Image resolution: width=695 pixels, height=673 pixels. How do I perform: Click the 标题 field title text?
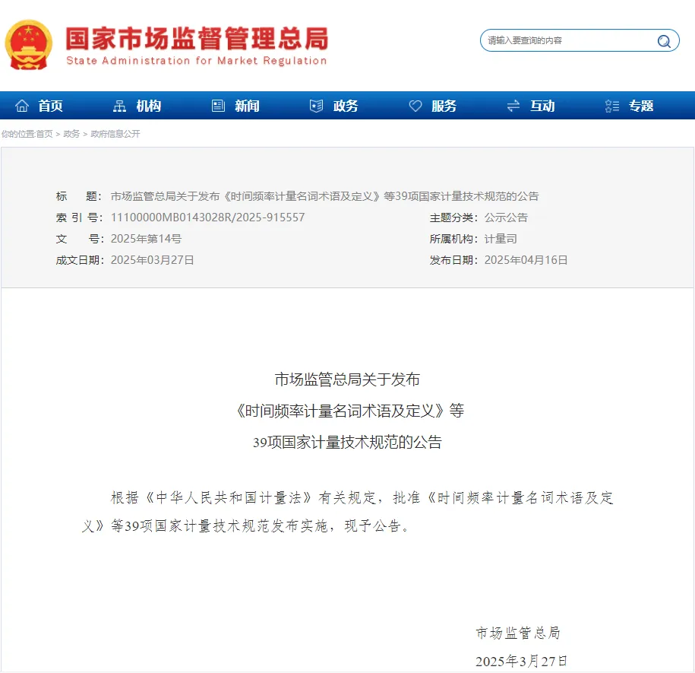coord(324,196)
